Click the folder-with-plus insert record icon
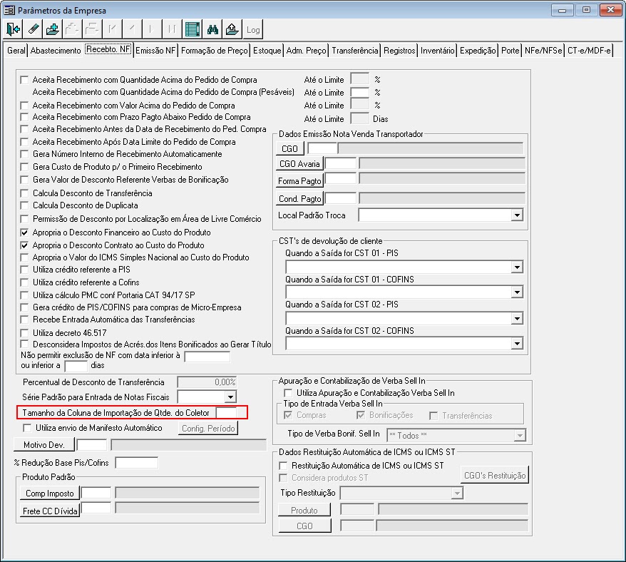 click(x=53, y=29)
